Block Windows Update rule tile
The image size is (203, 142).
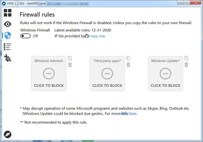click(165, 74)
